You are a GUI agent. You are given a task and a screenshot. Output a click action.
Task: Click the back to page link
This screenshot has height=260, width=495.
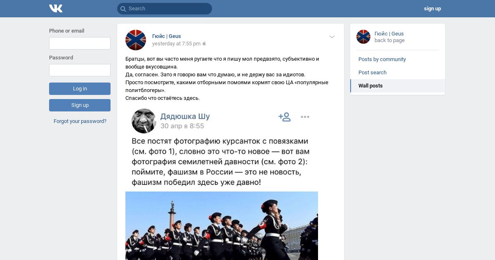pos(389,40)
